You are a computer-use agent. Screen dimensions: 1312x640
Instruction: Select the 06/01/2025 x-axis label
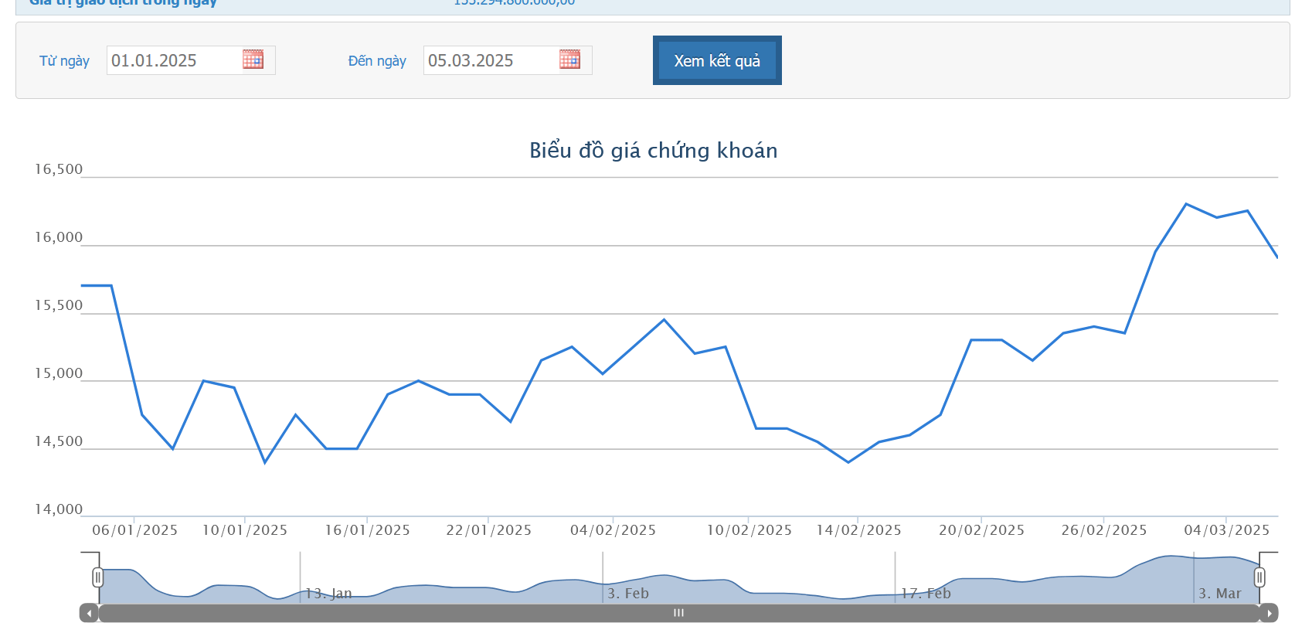click(134, 530)
